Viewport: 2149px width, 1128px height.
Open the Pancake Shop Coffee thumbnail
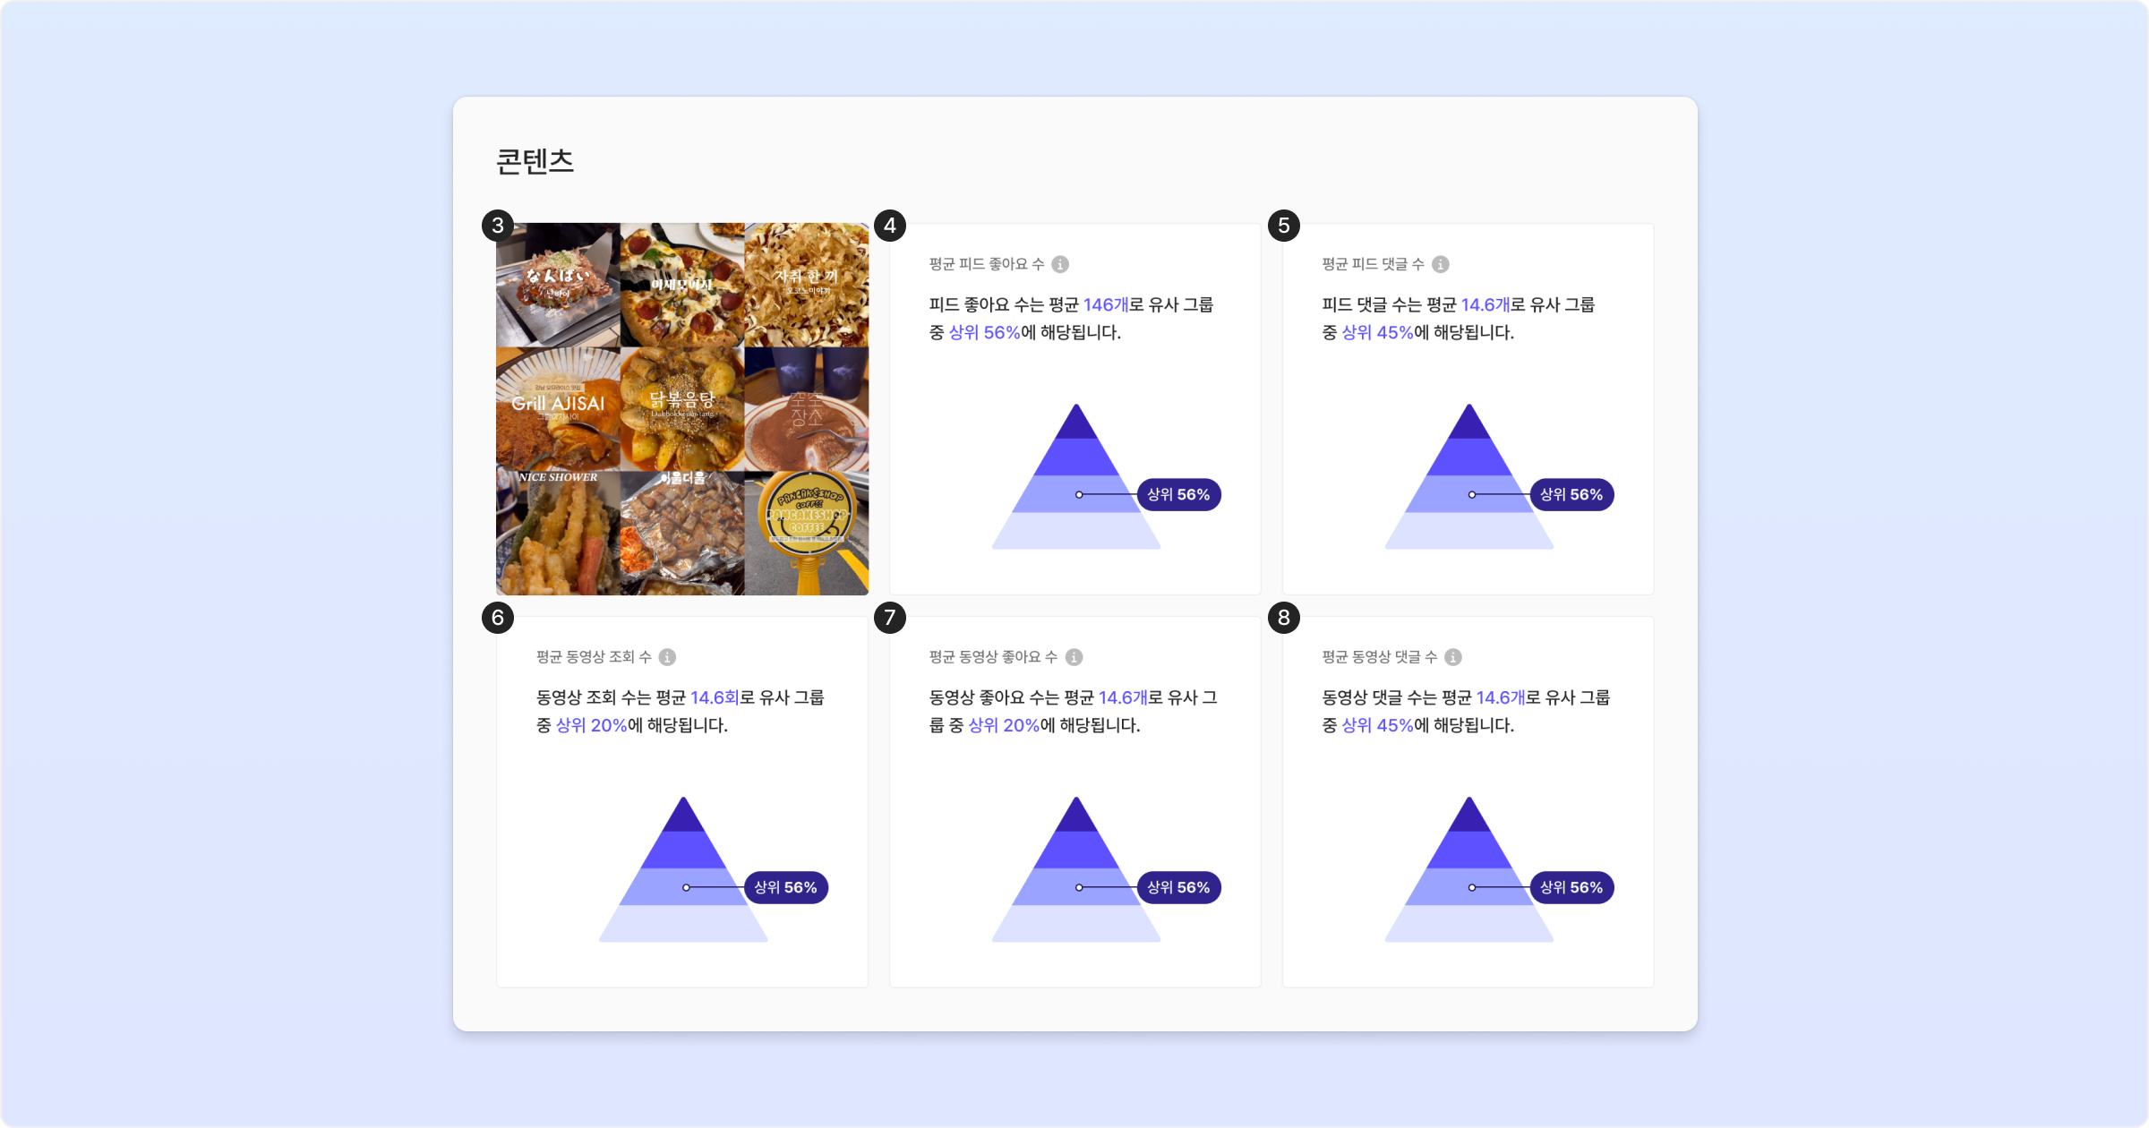point(807,533)
